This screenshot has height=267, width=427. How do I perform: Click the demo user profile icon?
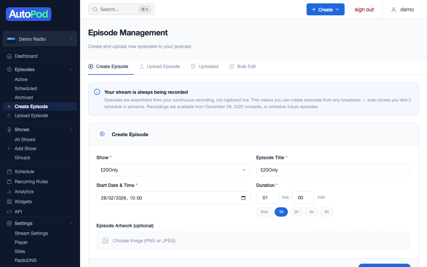coord(393,9)
